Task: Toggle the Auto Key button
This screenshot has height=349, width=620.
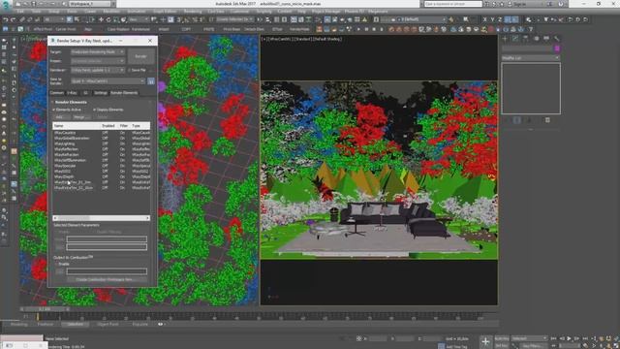Action: (502, 338)
